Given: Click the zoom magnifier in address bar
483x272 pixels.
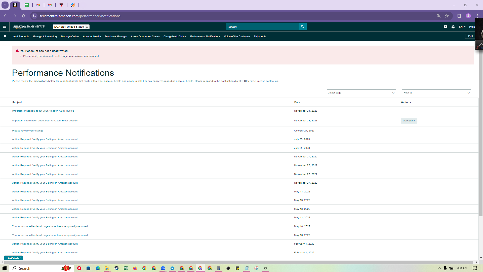Looking at the screenshot, I should click(x=438, y=16).
